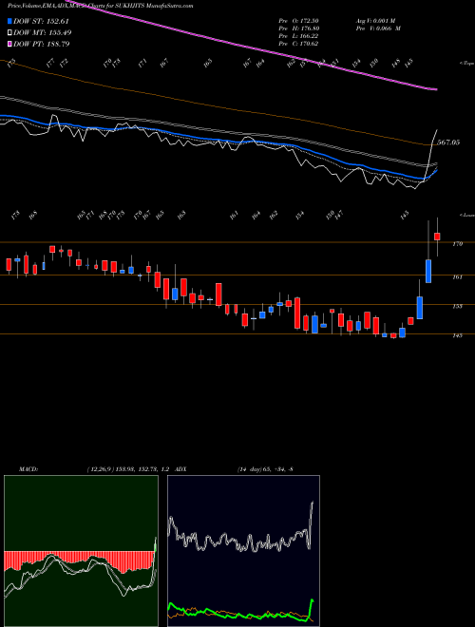Click the '<Lows' marker label
This screenshot has height=627, width=475.
click(466, 215)
